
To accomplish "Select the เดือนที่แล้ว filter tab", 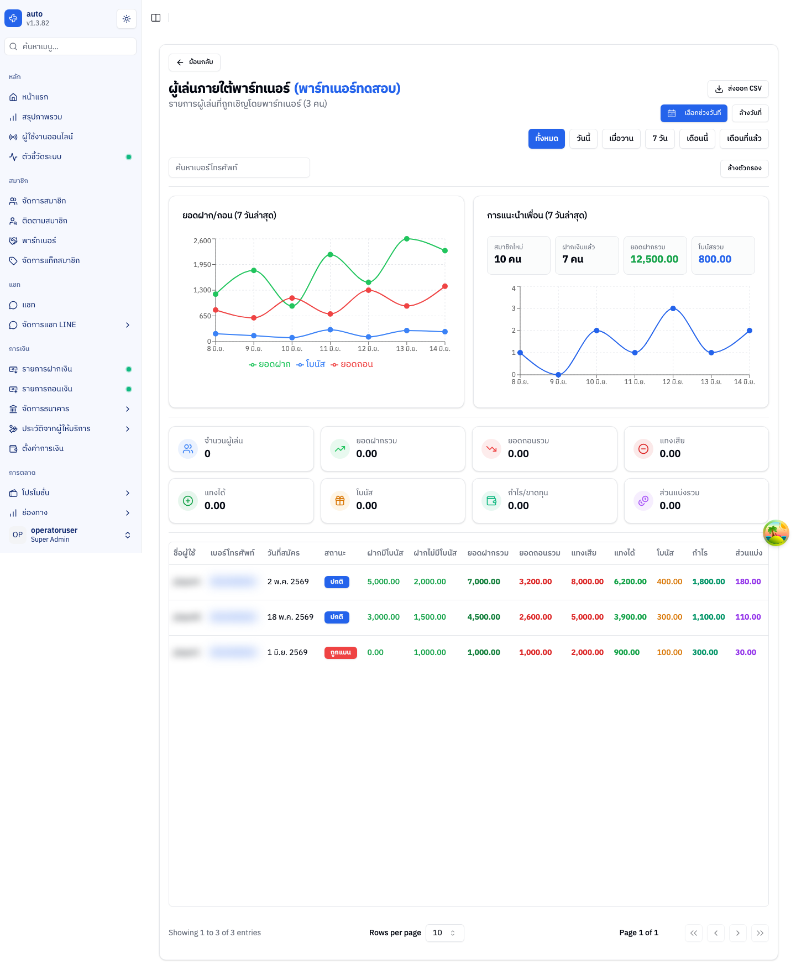I will [x=744, y=139].
